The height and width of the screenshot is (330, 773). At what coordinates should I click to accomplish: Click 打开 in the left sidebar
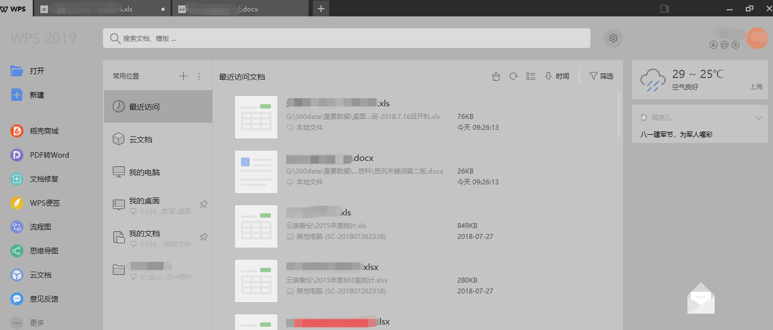pyautogui.click(x=28, y=71)
